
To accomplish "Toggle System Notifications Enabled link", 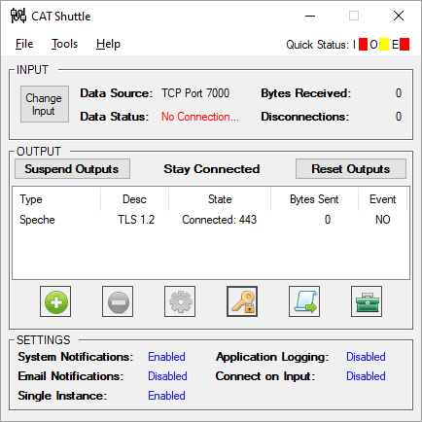I will [x=166, y=357].
